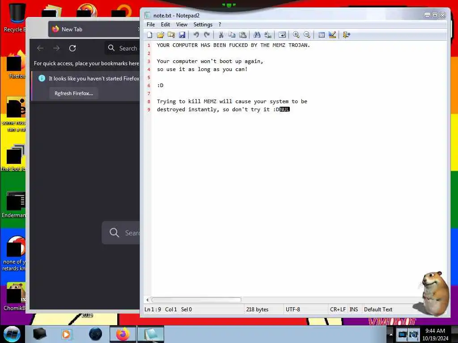This screenshot has height=343, width=458.
Task: Open a file using the folder icon
Action: tap(161, 35)
